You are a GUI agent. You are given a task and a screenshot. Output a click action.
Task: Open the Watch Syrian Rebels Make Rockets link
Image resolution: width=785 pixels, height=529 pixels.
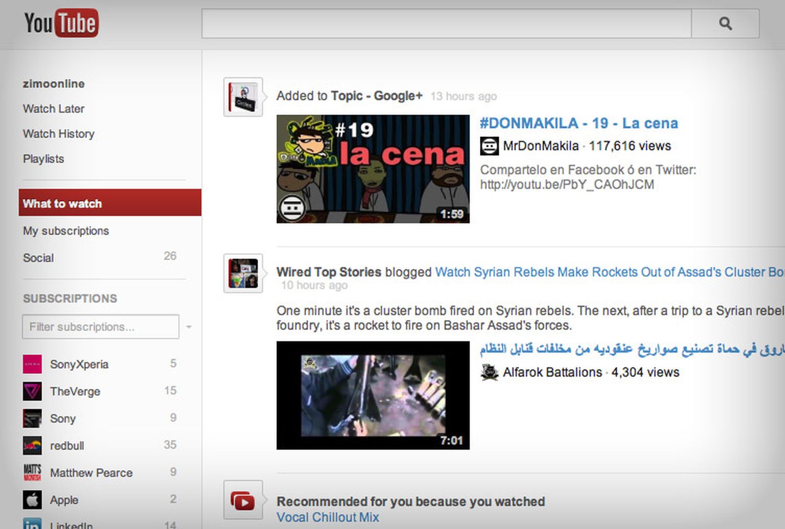coord(610,272)
